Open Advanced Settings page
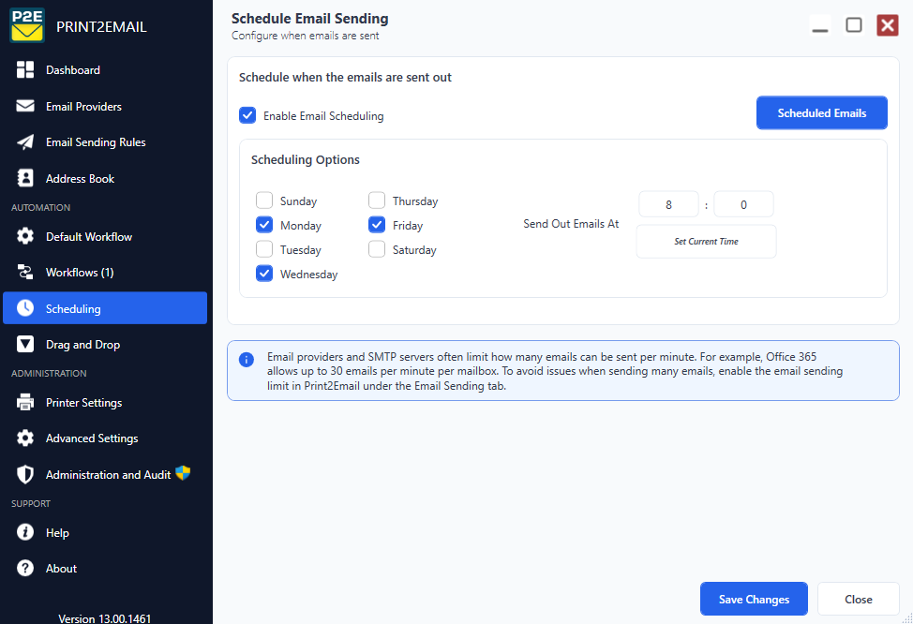Image resolution: width=913 pixels, height=624 pixels. coord(105,438)
